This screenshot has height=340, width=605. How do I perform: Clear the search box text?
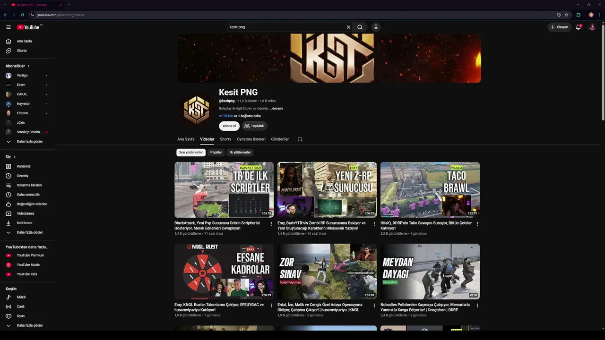click(x=348, y=27)
